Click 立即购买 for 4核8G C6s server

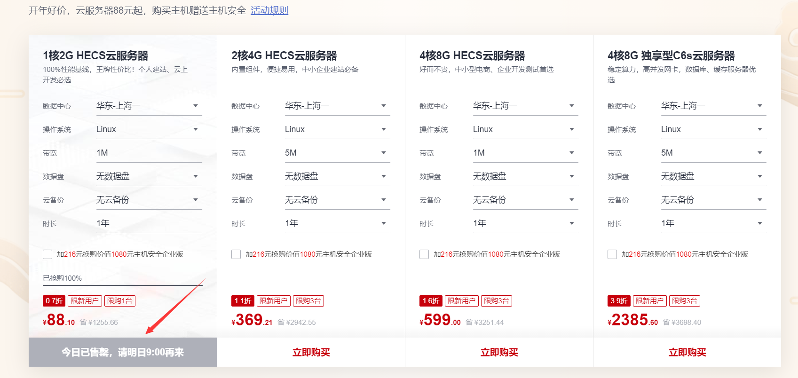pyautogui.click(x=687, y=352)
